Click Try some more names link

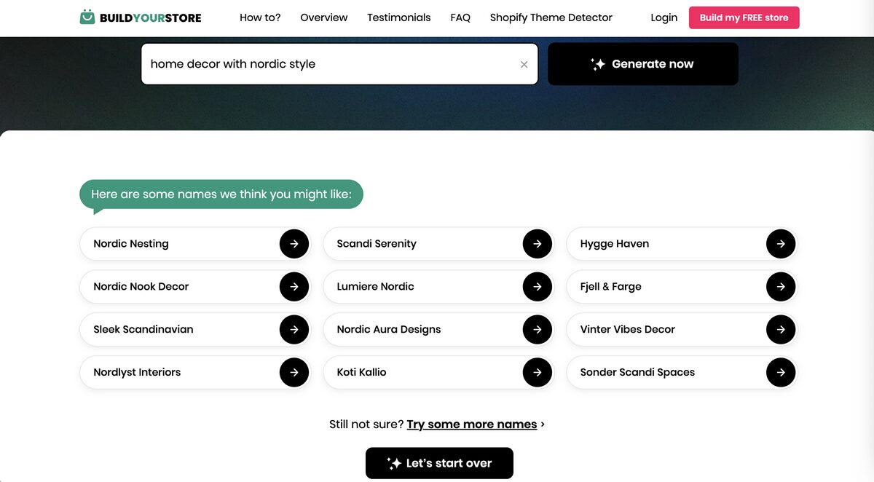pyautogui.click(x=471, y=424)
